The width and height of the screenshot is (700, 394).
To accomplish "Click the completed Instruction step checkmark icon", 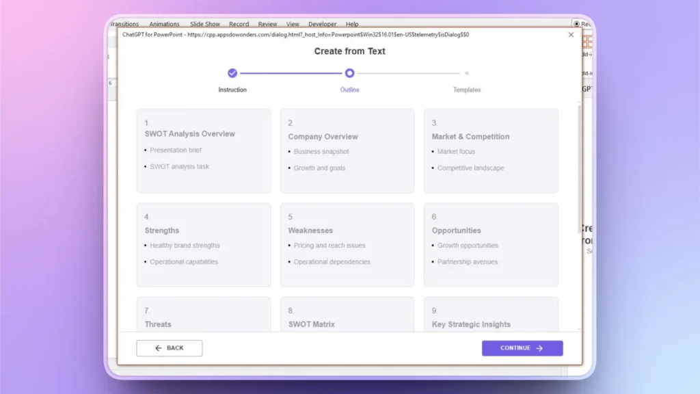I will pos(232,71).
